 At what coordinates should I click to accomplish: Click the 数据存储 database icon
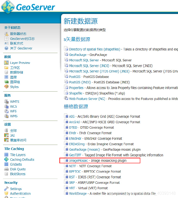click(x=6, y=72)
